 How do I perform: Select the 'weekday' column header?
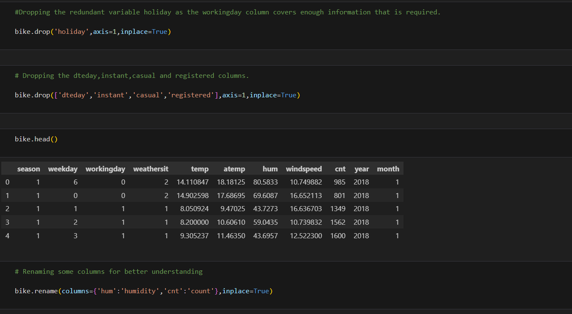[x=62, y=169]
